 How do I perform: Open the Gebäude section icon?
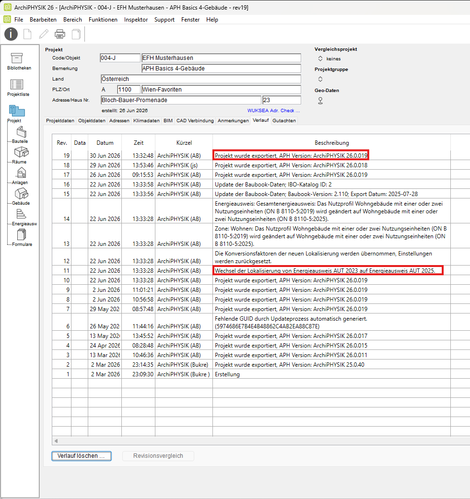pos(21,194)
